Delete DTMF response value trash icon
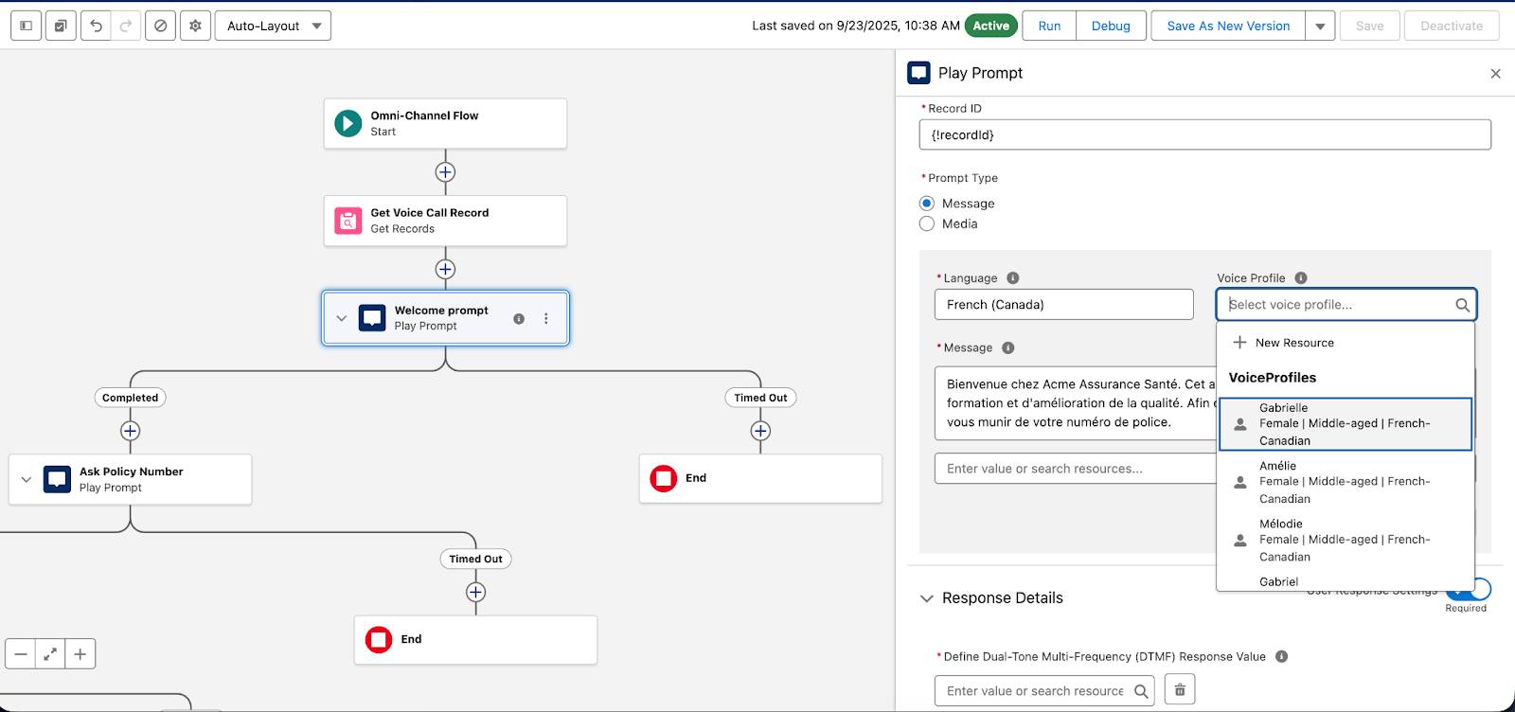 click(x=1180, y=690)
